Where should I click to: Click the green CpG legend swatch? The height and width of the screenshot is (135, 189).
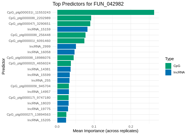pyautogui.click(x=168, y=66)
